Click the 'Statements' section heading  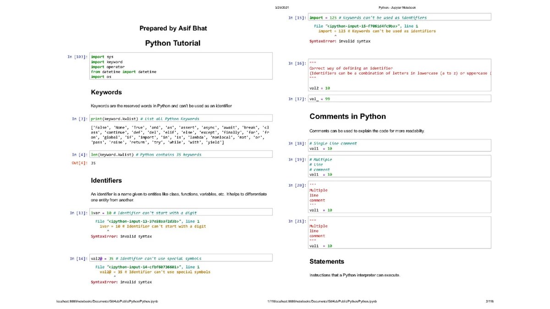(327, 261)
